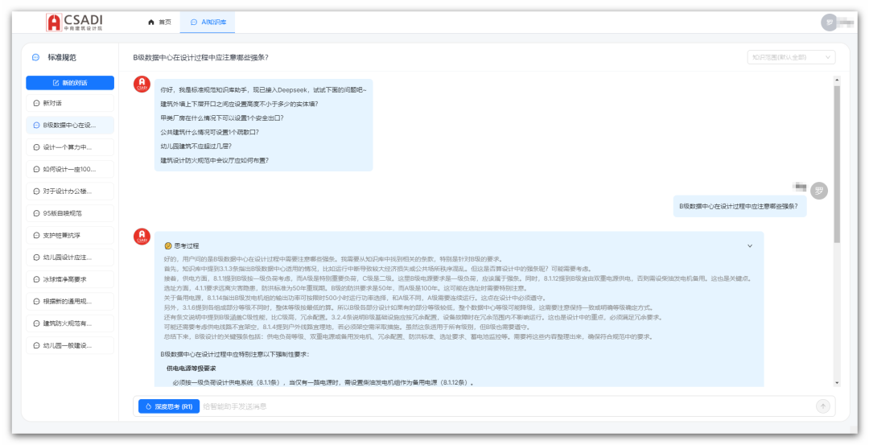
Task: Click the scrollbar down arrow
Action: [x=837, y=383]
